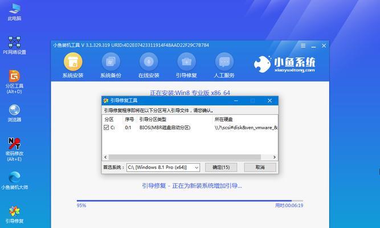Open PE网络设置 desktop icon
380x228 pixels.
point(14,46)
